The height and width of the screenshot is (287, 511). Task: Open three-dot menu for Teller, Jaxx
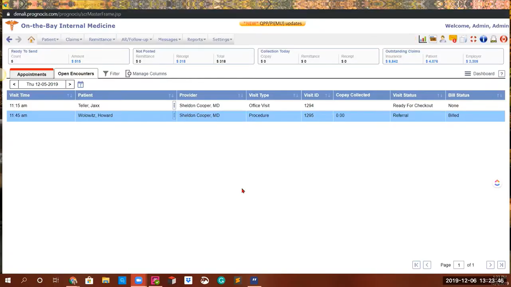click(x=174, y=105)
